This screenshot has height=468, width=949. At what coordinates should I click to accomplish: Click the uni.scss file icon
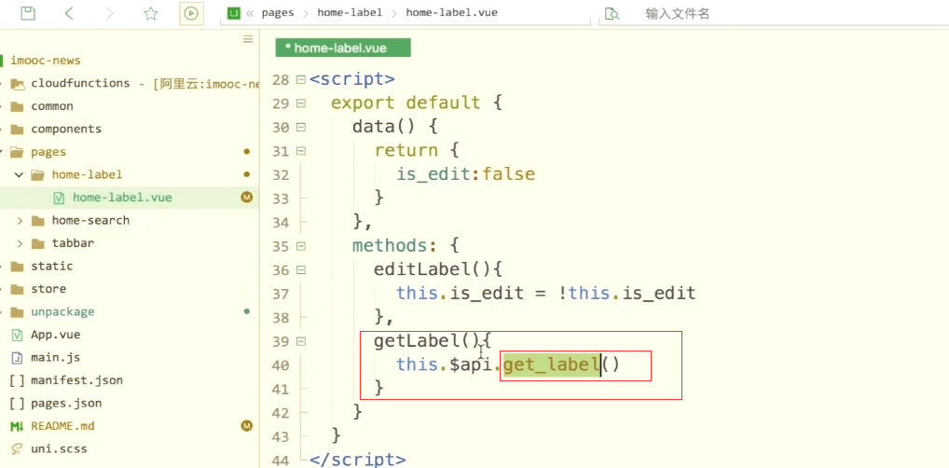(x=17, y=448)
